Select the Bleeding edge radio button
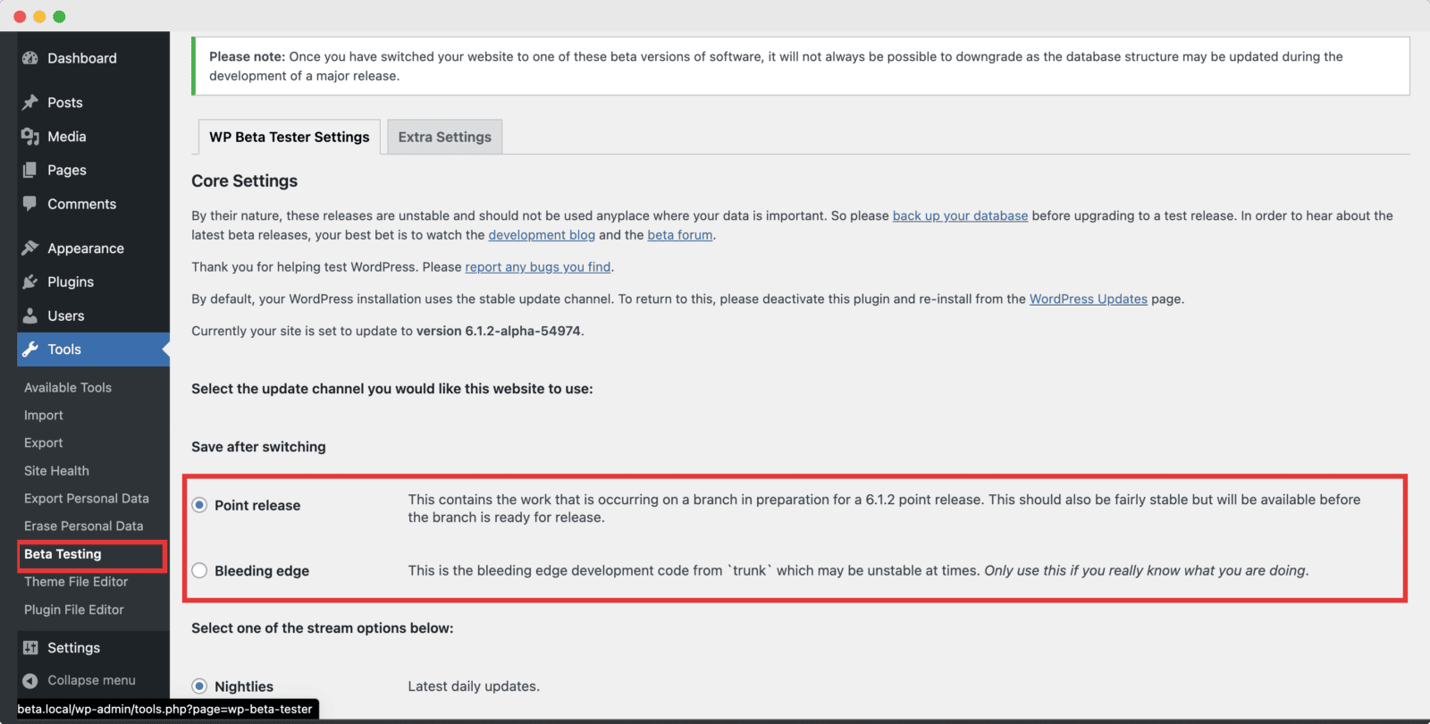1430x724 pixels. 199,570
